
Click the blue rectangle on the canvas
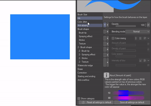click(x=40, y=37)
